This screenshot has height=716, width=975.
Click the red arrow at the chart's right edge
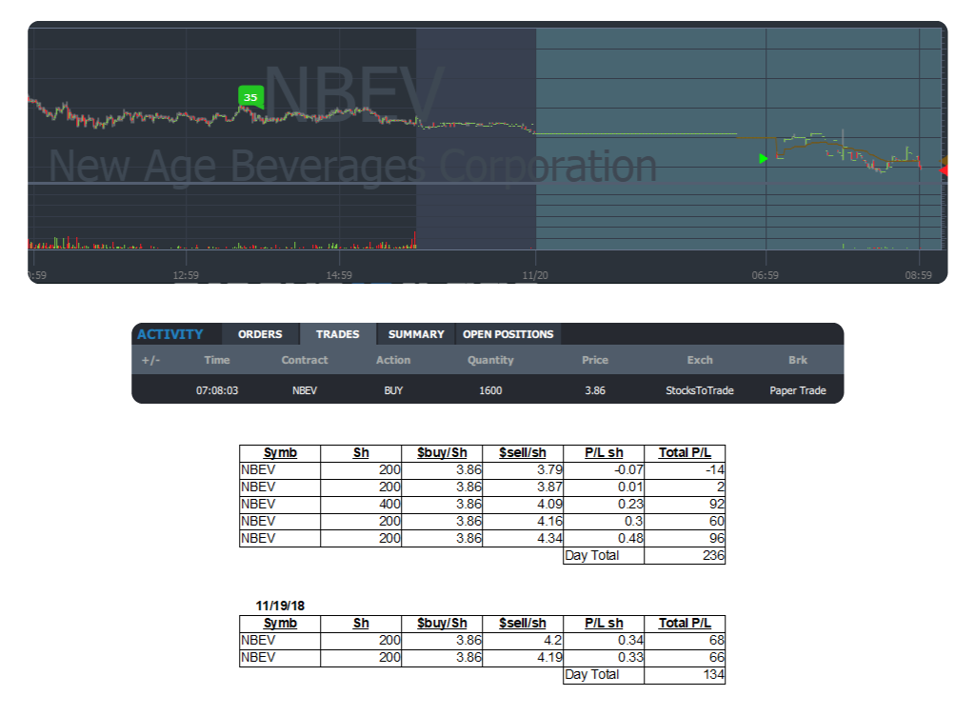point(943,170)
